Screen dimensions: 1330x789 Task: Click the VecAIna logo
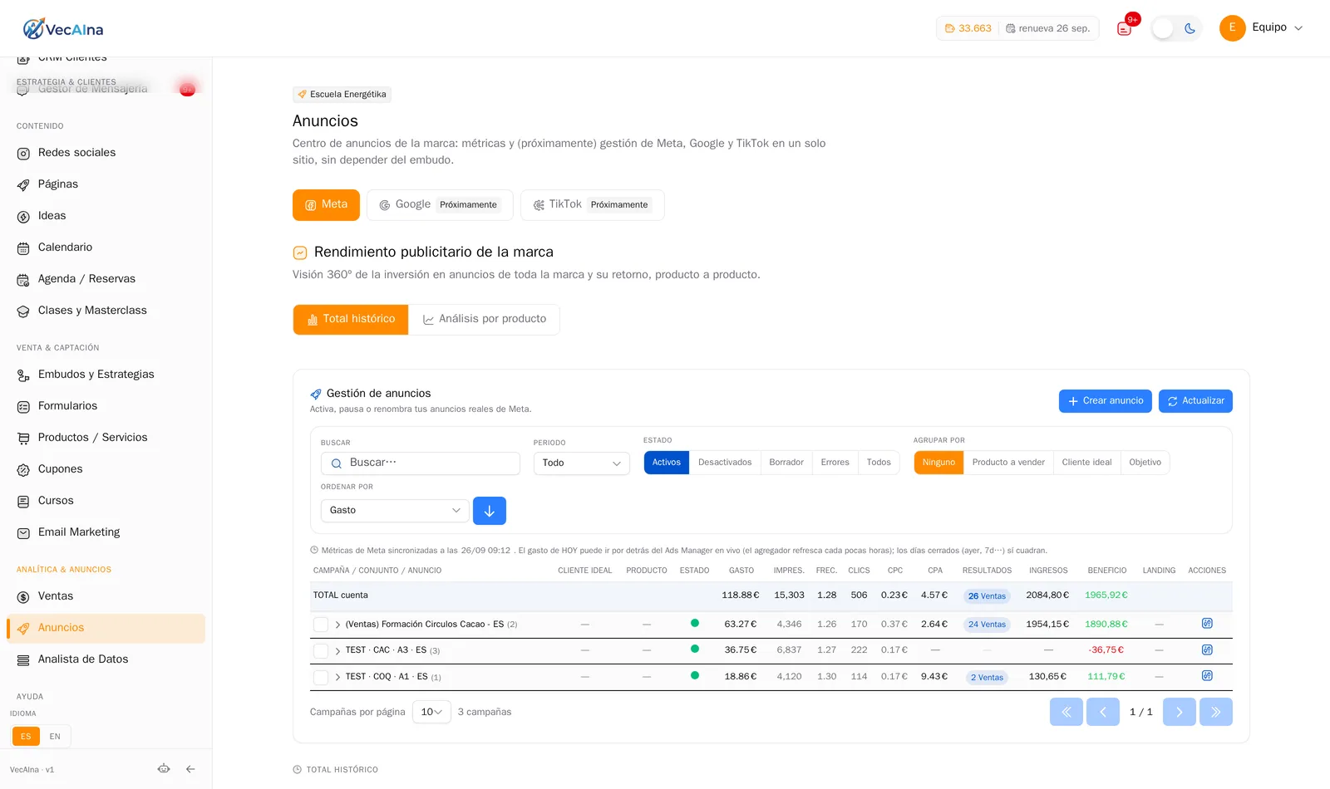point(63,29)
